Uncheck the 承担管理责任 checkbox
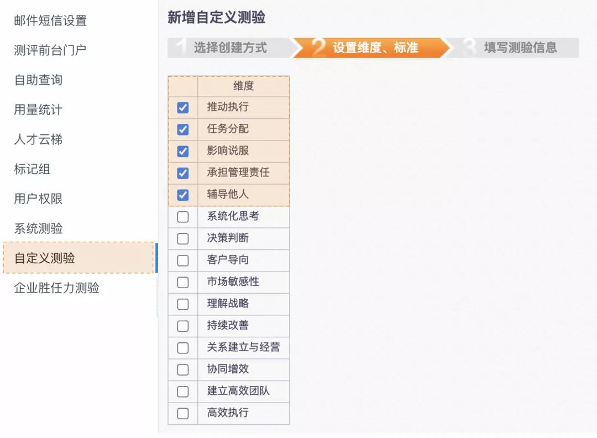 [183, 173]
